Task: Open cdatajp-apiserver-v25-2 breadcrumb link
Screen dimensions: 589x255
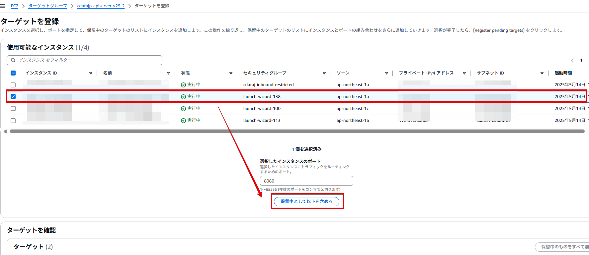Action: tap(101, 6)
